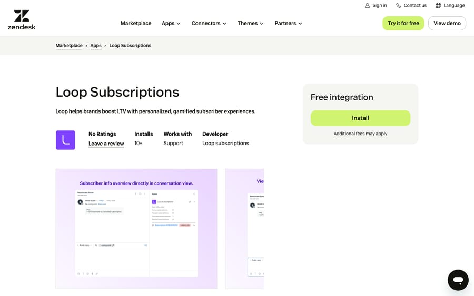Click the No Ratings label

[102, 134]
